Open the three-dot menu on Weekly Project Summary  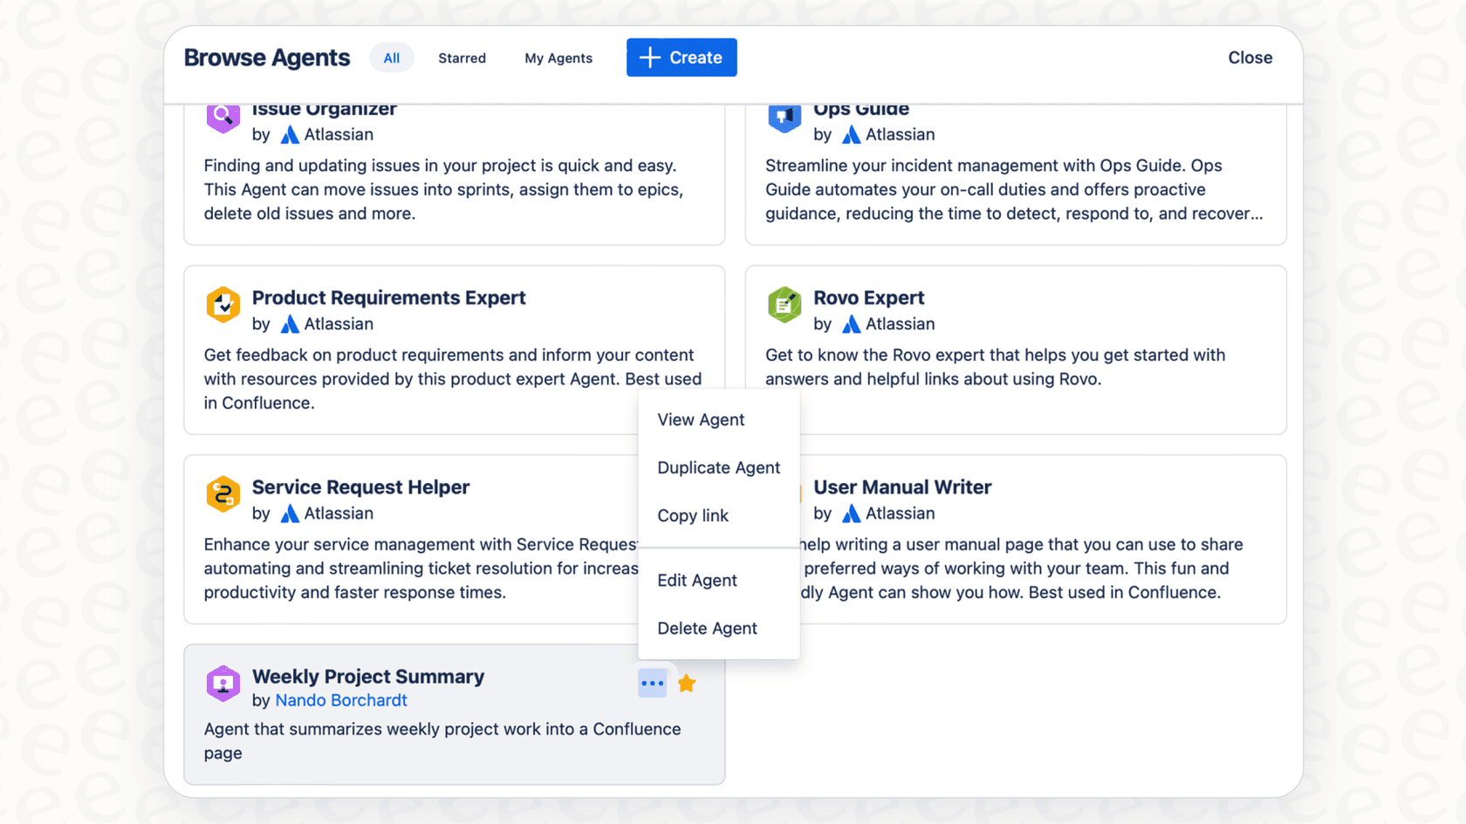click(x=652, y=683)
